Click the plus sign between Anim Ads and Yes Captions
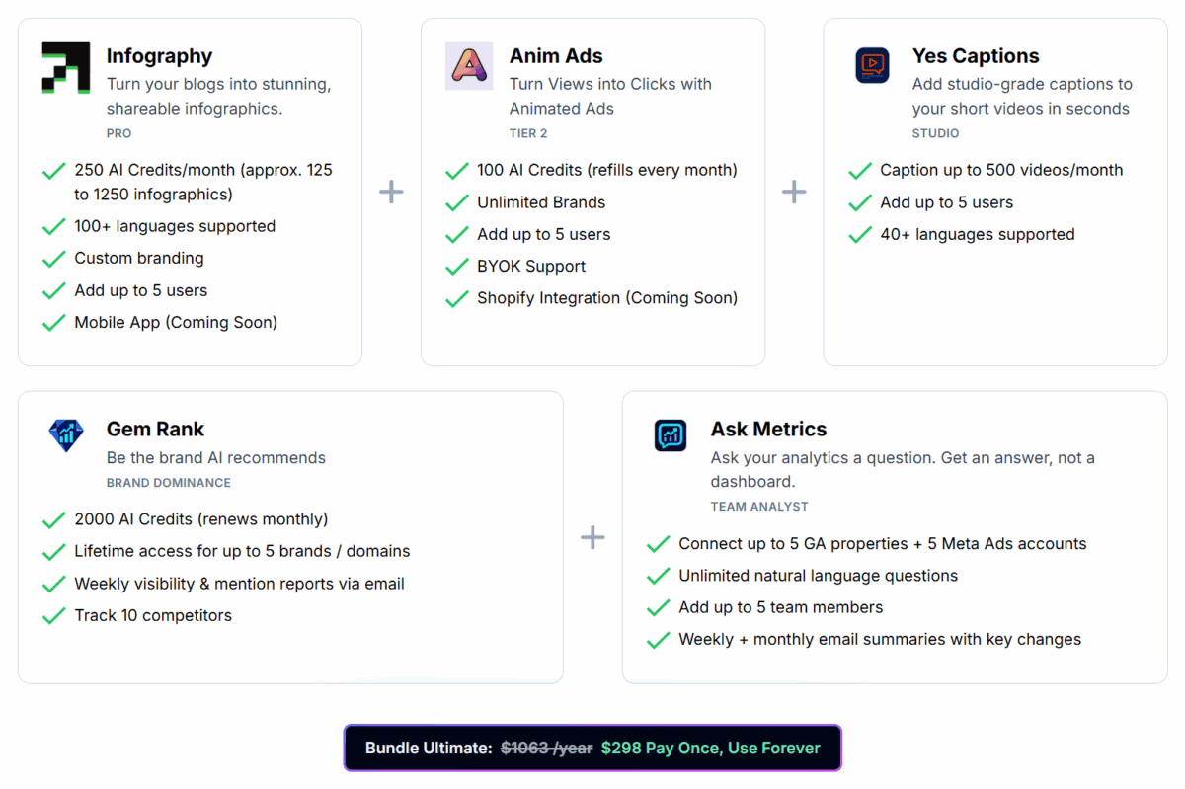The image size is (1185, 789). 794,192
